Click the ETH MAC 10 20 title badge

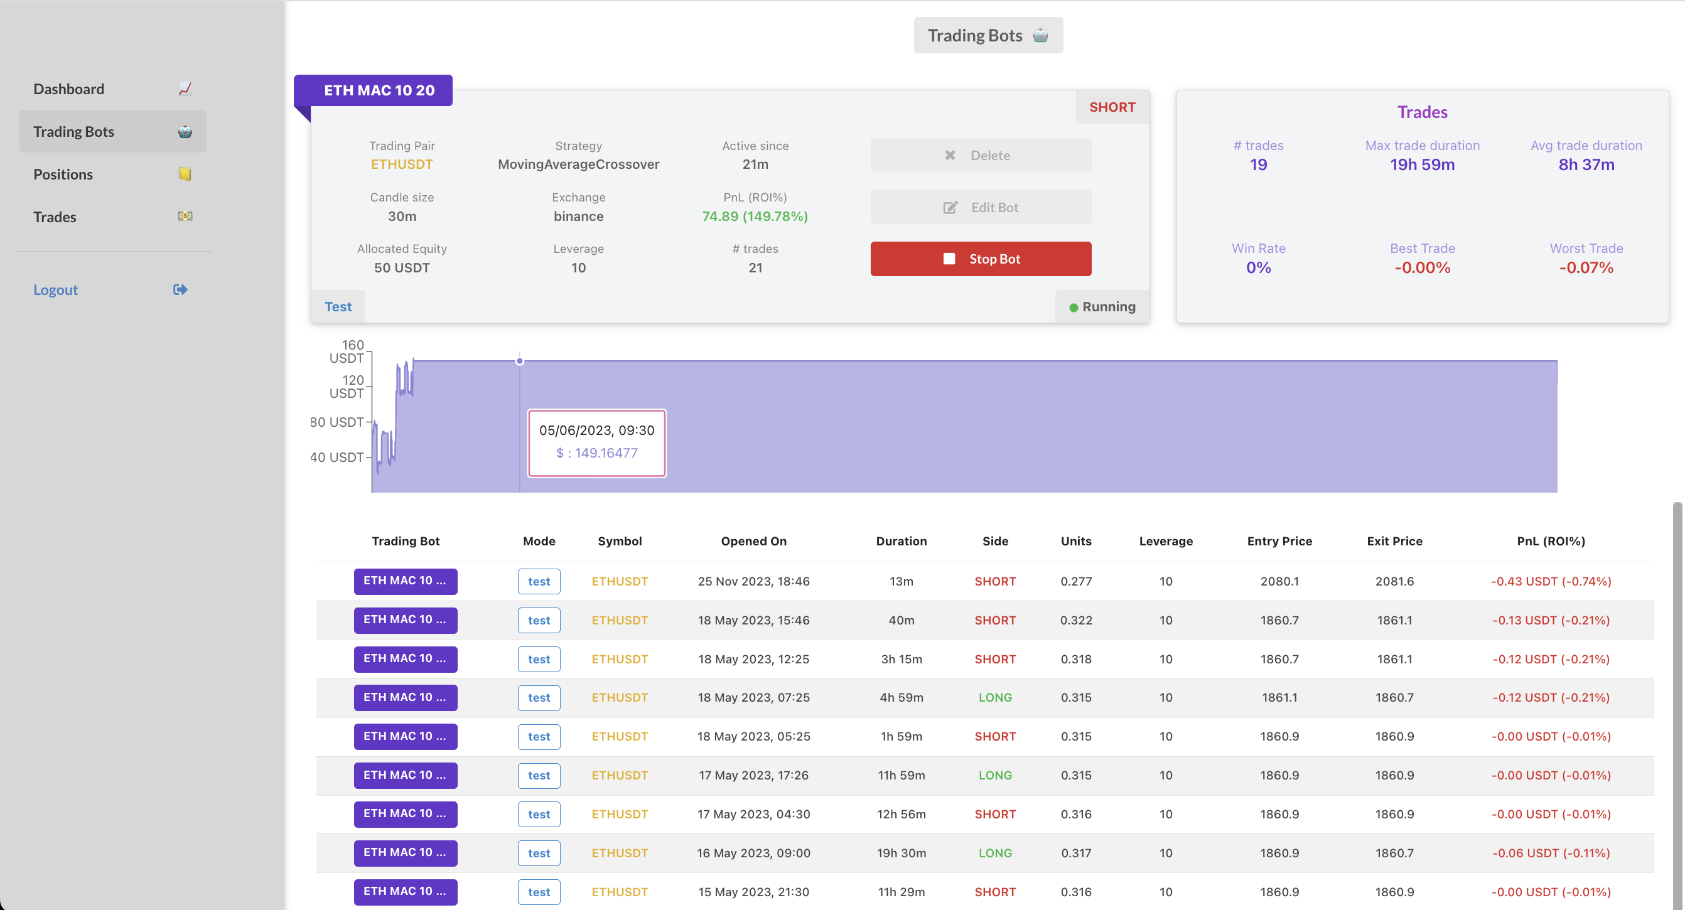tap(379, 90)
